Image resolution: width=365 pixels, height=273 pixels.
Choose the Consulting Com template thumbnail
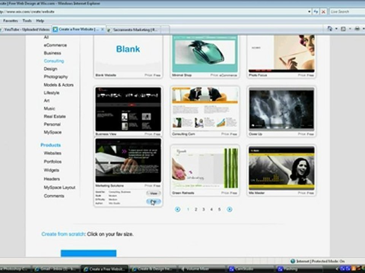[x=205, y=109]
